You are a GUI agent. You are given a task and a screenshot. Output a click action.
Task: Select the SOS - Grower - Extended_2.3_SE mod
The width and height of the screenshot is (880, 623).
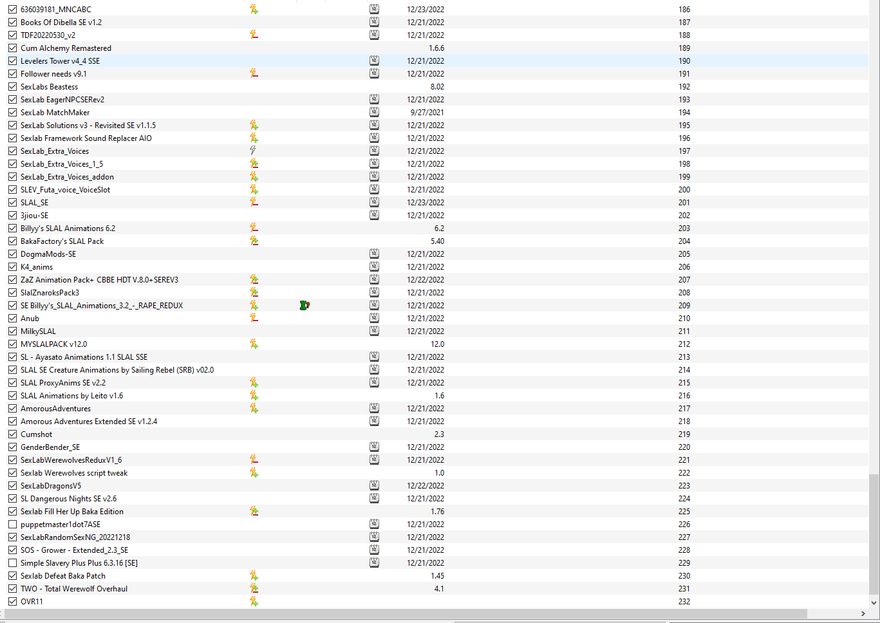[74, 550]
